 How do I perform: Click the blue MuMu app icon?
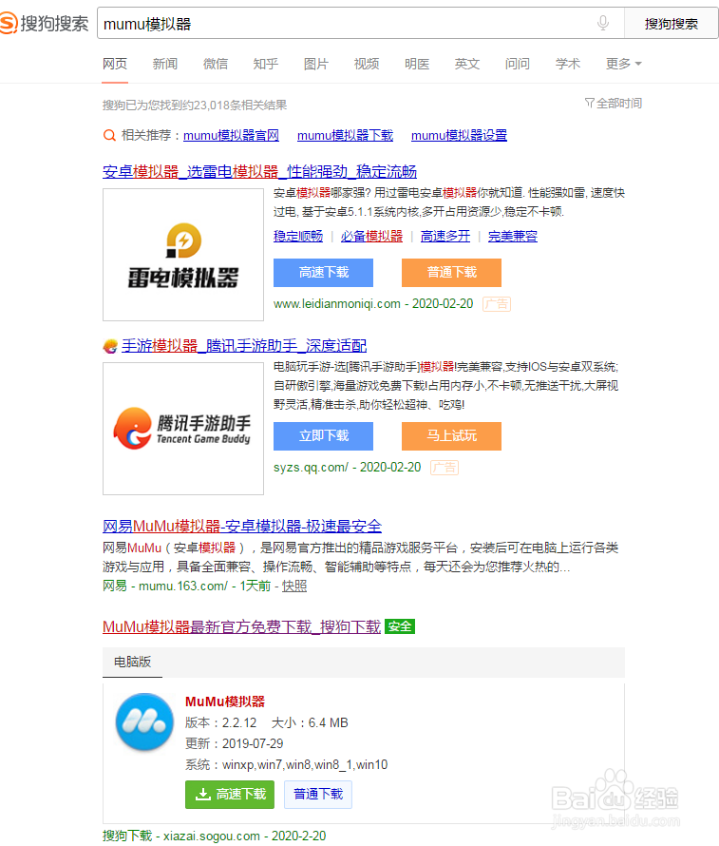click(x=144, y=721)
